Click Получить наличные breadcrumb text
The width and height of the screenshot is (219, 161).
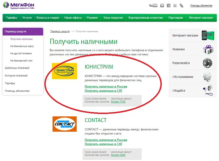87,31
